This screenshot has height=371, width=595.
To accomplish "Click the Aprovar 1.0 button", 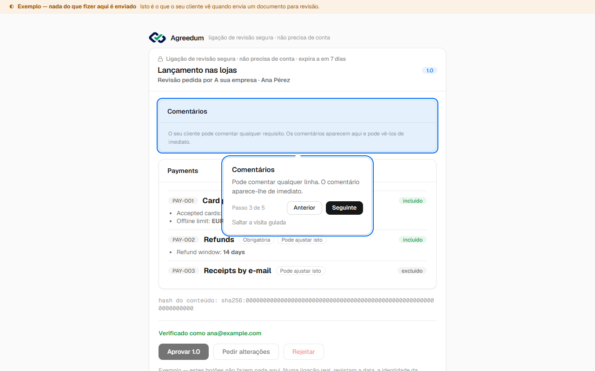I will [x=184, y=352].
